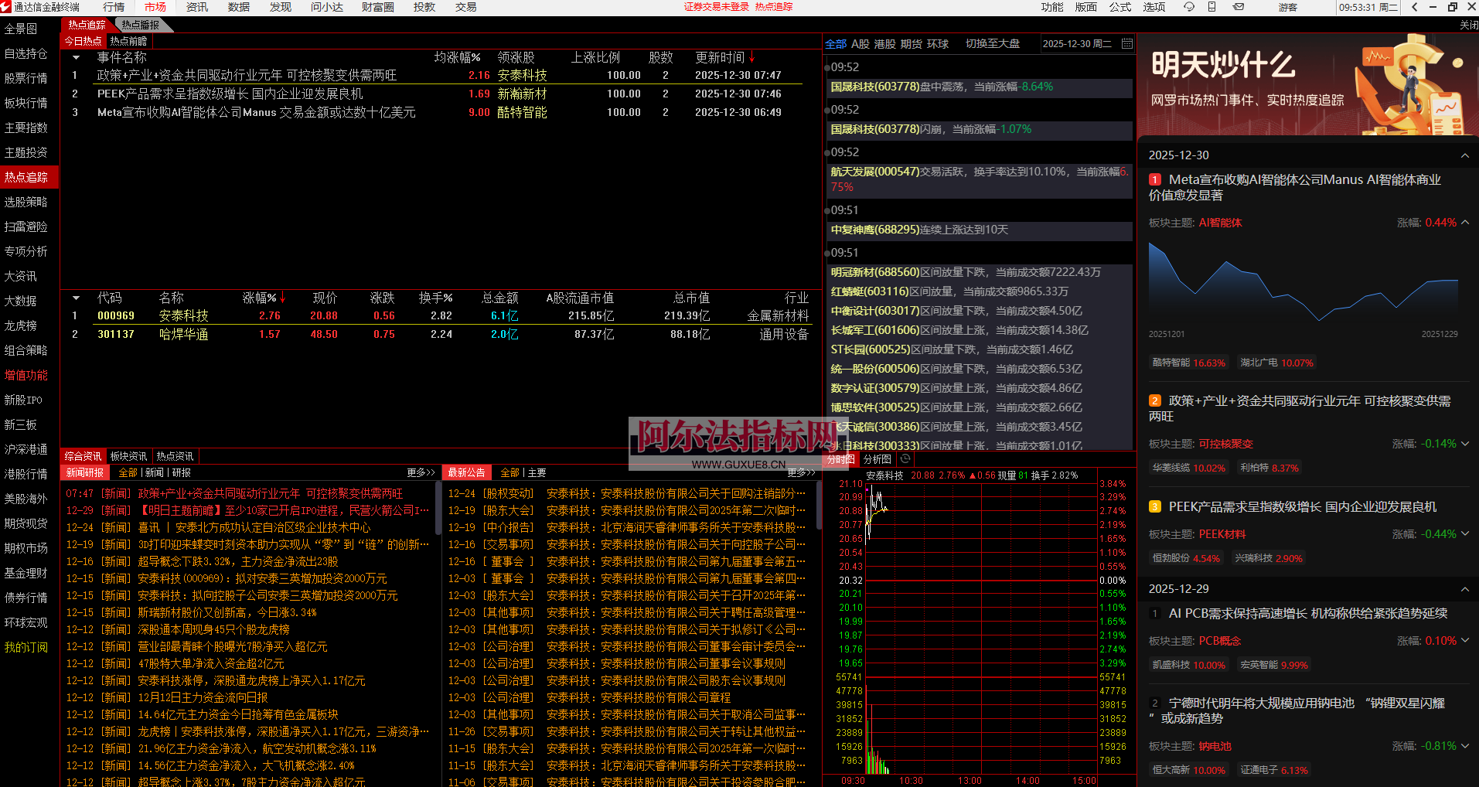
Task: Click the mobile phone icon in title bar
Action: [x=1212, y=7]
